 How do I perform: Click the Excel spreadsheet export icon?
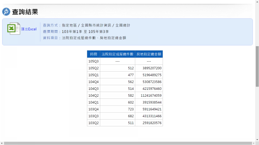(x=14, y=28)
